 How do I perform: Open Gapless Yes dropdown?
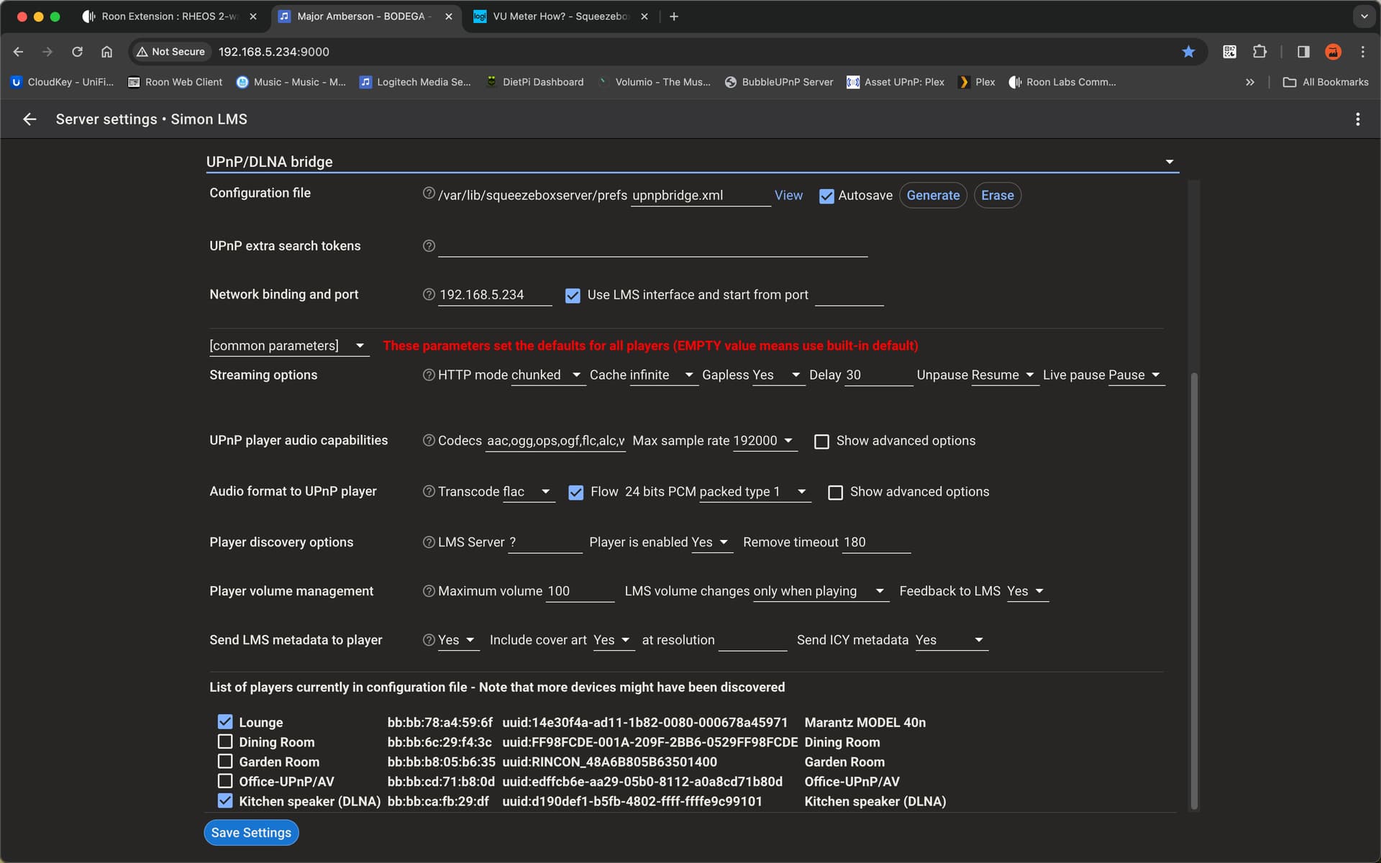[x=778, y=375]
